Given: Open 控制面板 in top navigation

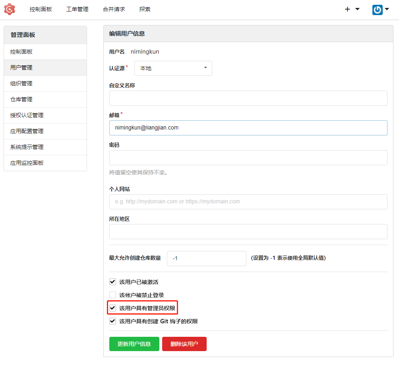Looking at the screenshot, I should tap(41, 9).
